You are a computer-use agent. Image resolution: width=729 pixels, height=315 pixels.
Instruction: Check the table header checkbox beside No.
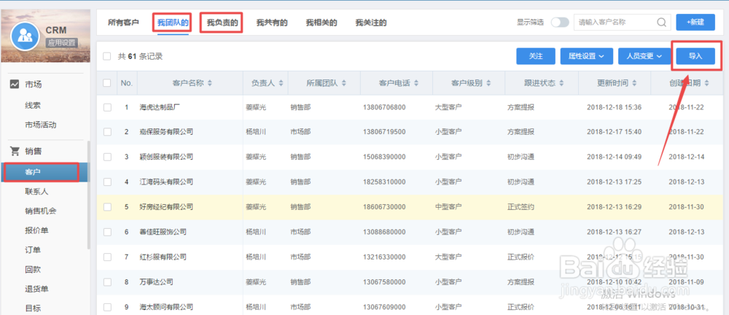point(107,83)
